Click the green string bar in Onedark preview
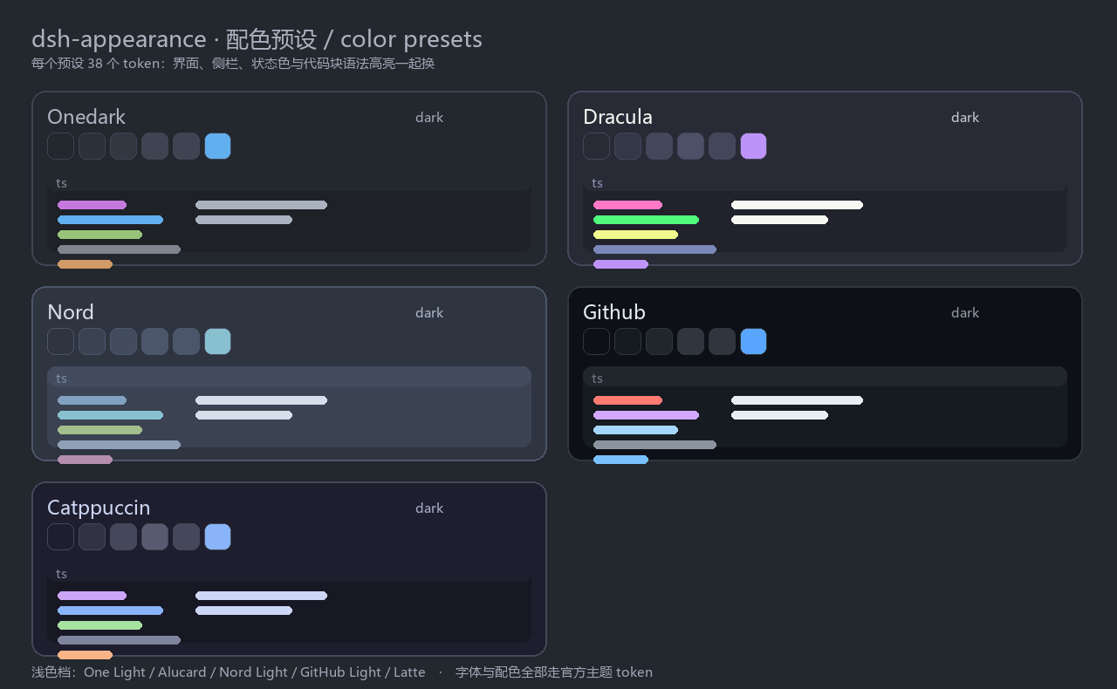 (x=99, y=235)
